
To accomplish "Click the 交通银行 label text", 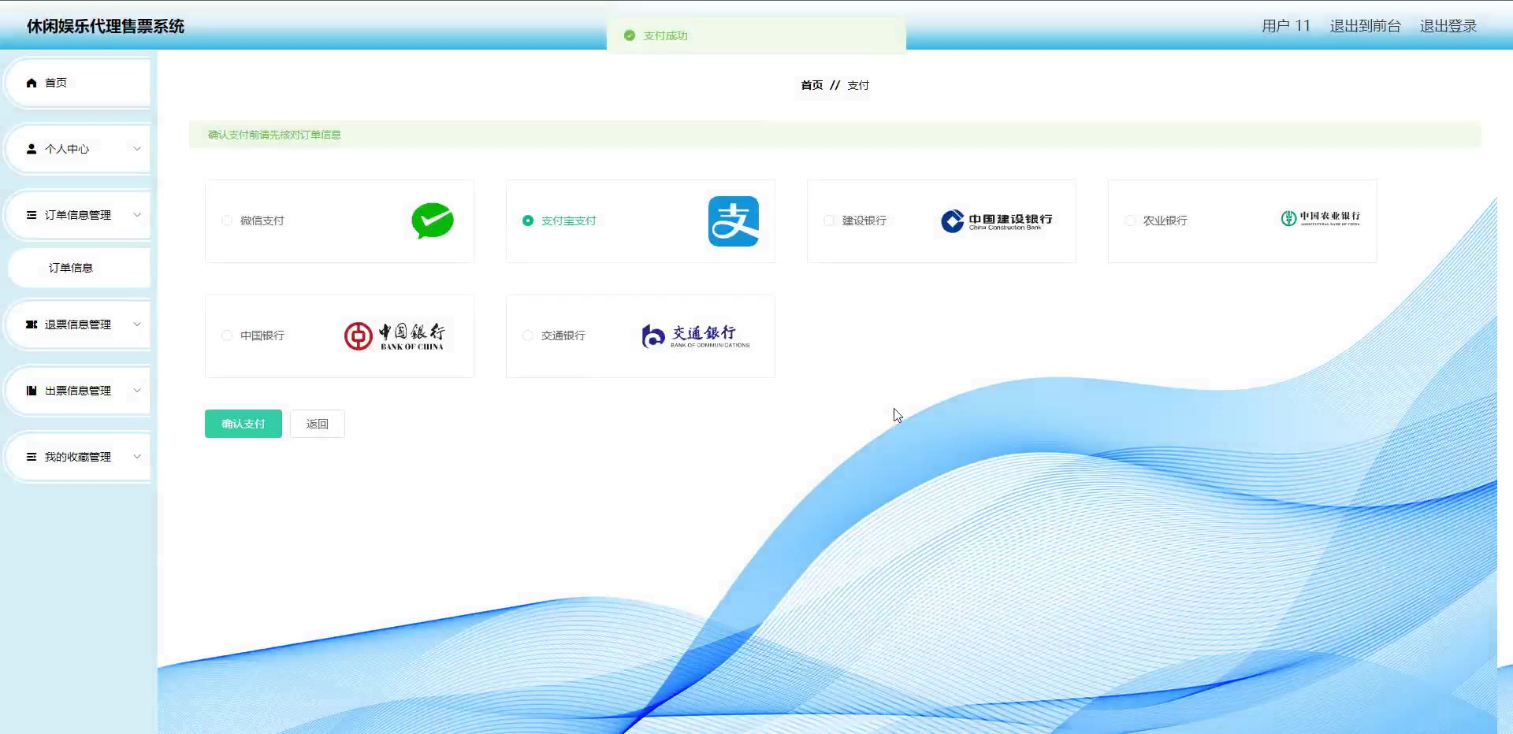I will [563, 335].
